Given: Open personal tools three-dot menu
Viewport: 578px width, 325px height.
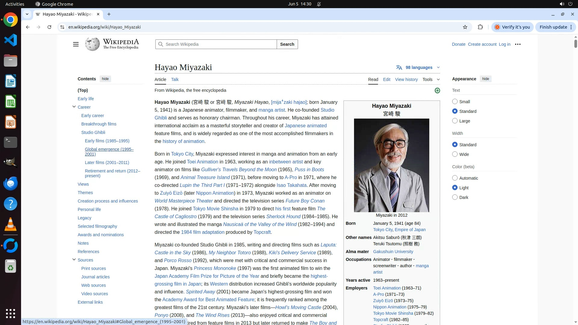Looking at the screenshot, I should (x=517, y=44).
